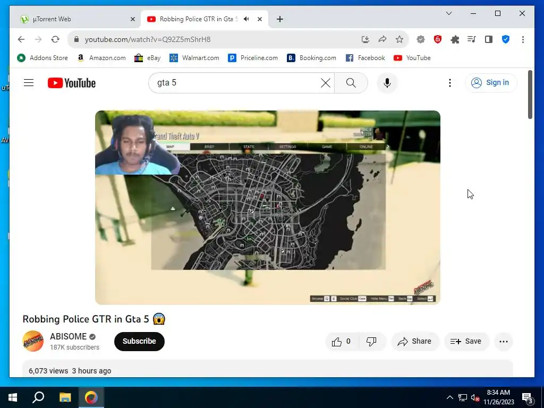
Task: Open browser three-dot menu
Action: [523, 39]
